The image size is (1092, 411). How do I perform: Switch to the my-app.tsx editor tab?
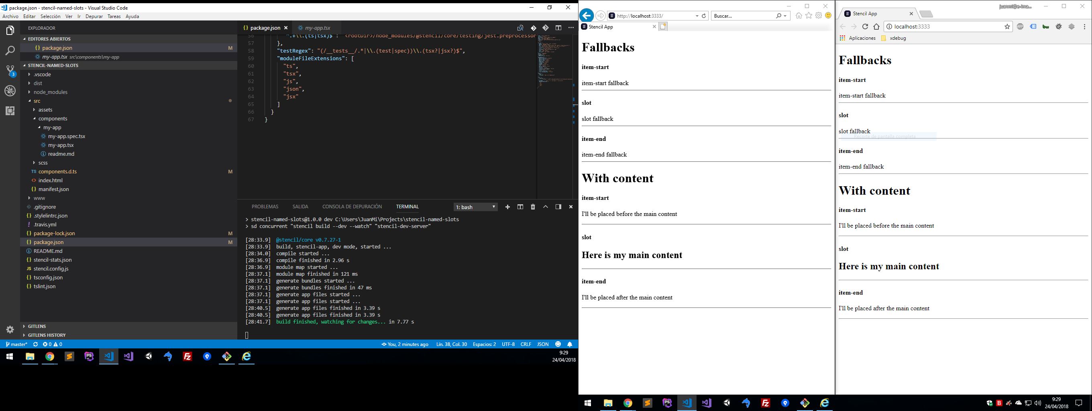[x=317, y=28]
